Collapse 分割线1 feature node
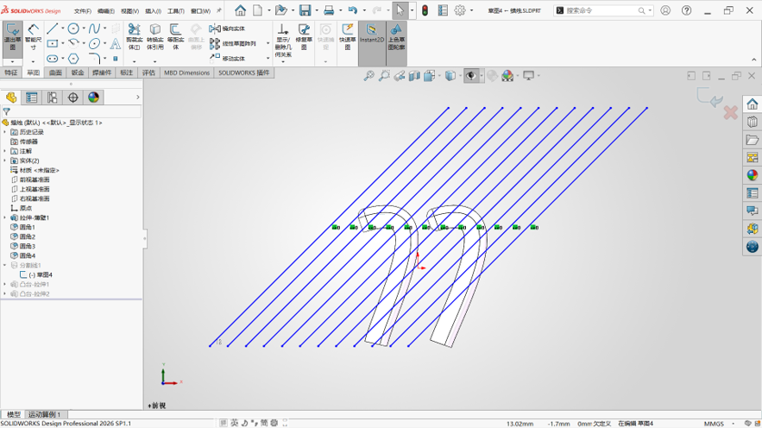The width and height of the screenshot is (762, 428). 5,265
